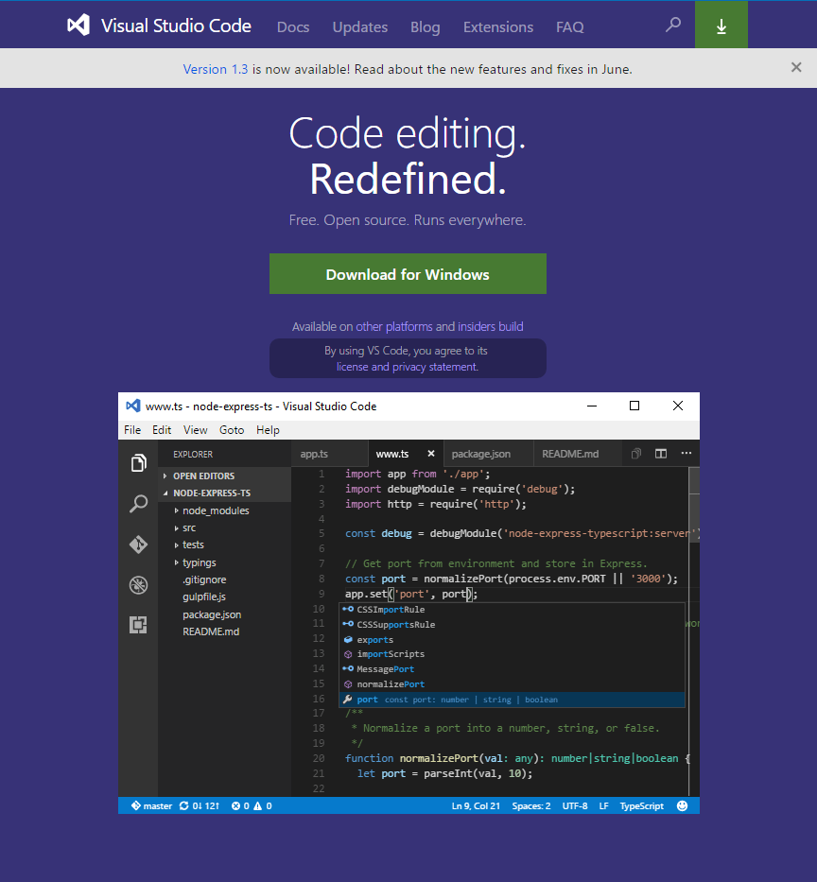The width and height of the screenshot is (817, 882).
Task: Switch to the README.md editor tab
Action: (578, 454)
